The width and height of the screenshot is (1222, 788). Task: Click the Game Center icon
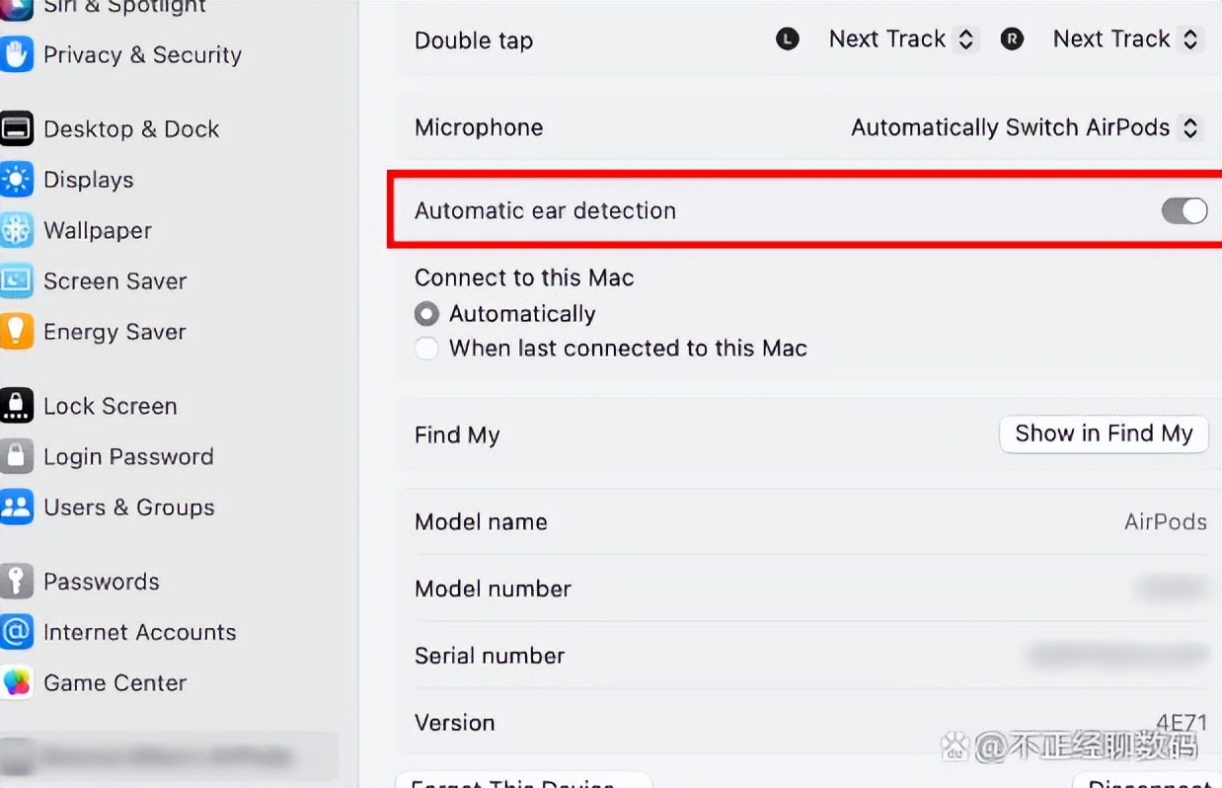pyautogui.click(x=16, y=682)
